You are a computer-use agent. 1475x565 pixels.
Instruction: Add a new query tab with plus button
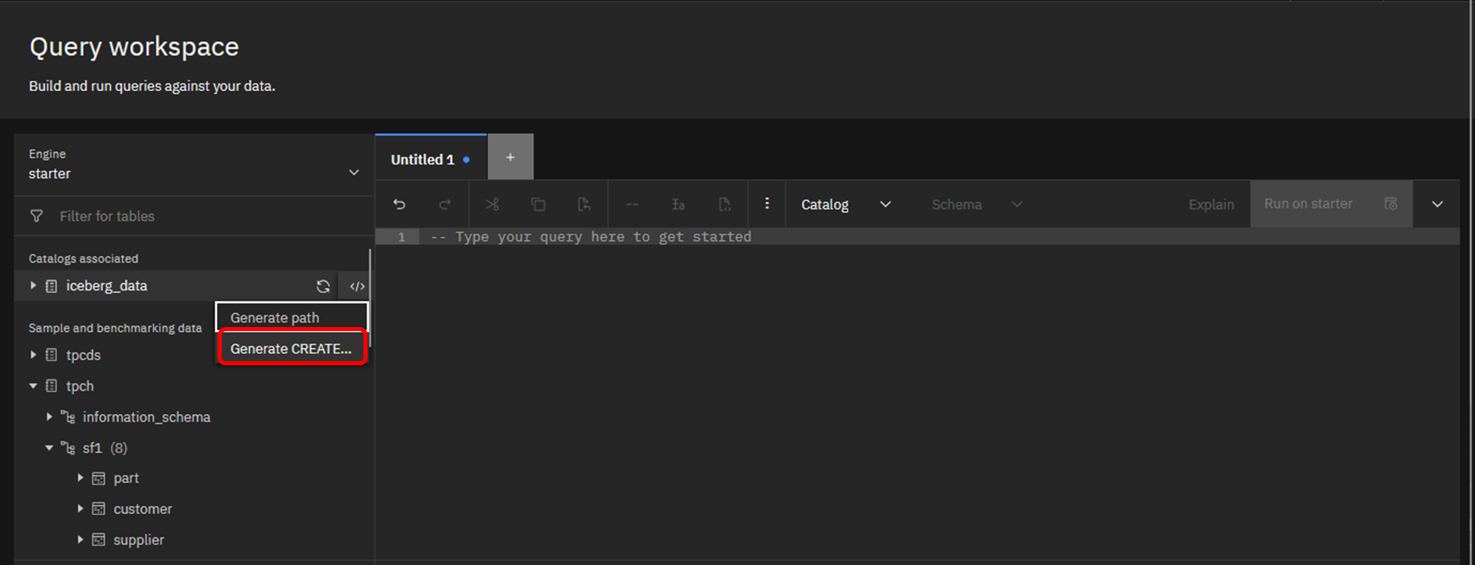510,158
